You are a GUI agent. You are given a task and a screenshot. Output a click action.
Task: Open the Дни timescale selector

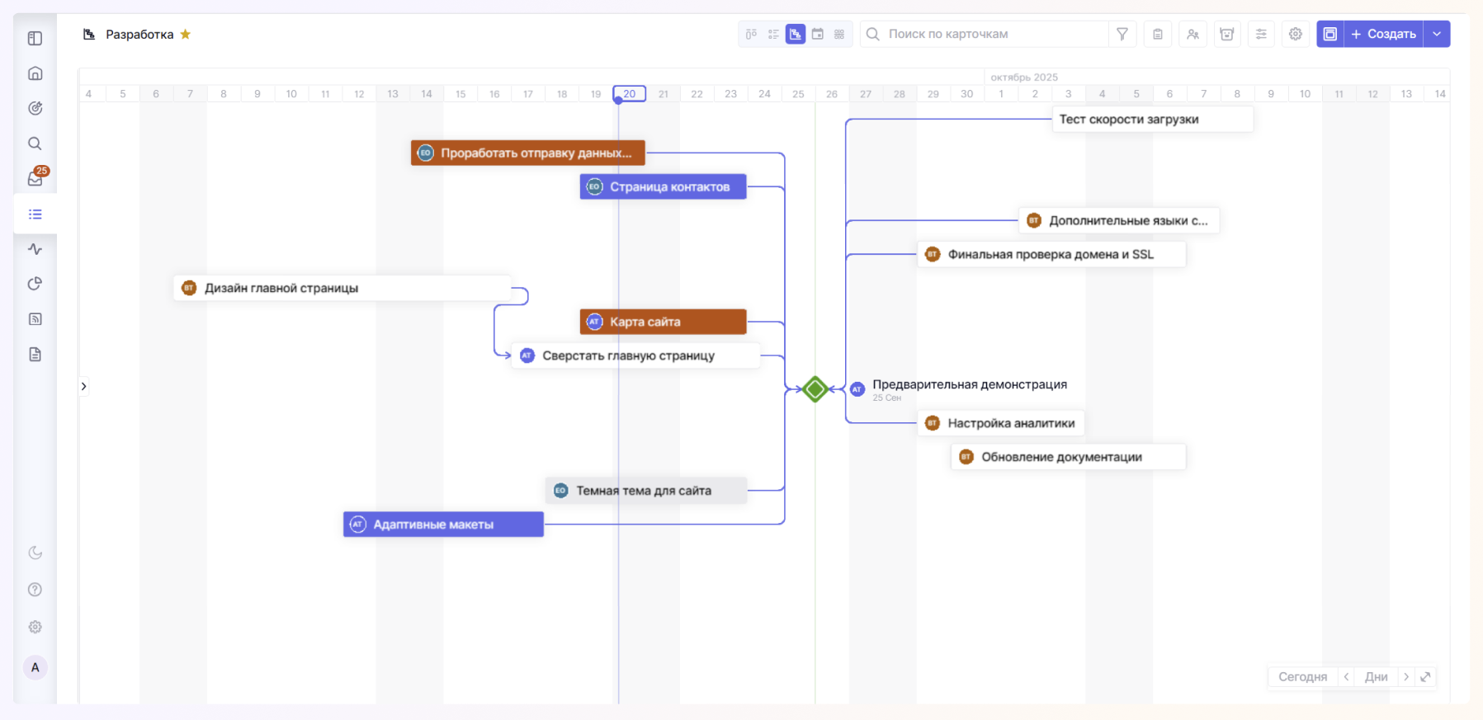[x=1376, y=677]
